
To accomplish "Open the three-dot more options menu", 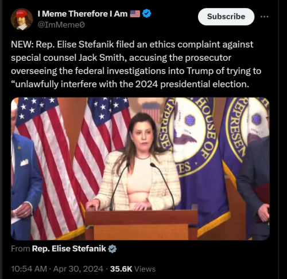I will pyautogui.click(x=265, y=17).
